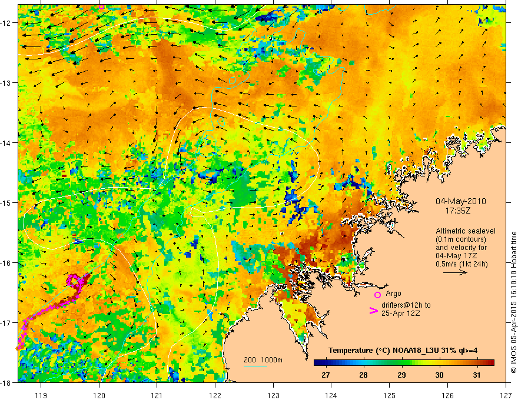
Task: Click the 'Altimetric sealevel' legend text
Action: pos(466,231)
